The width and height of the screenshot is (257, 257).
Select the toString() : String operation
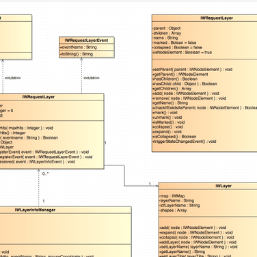77,54
